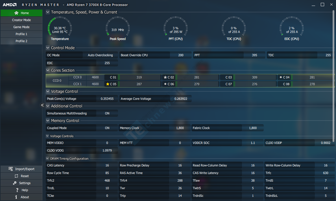Click the C 08 core row

tap(306, 84)
